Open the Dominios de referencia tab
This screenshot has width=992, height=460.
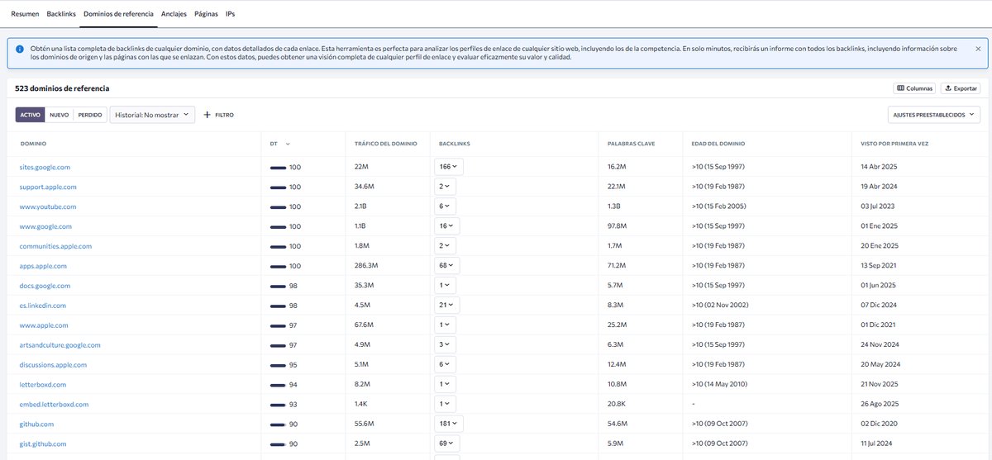point(118,14)
